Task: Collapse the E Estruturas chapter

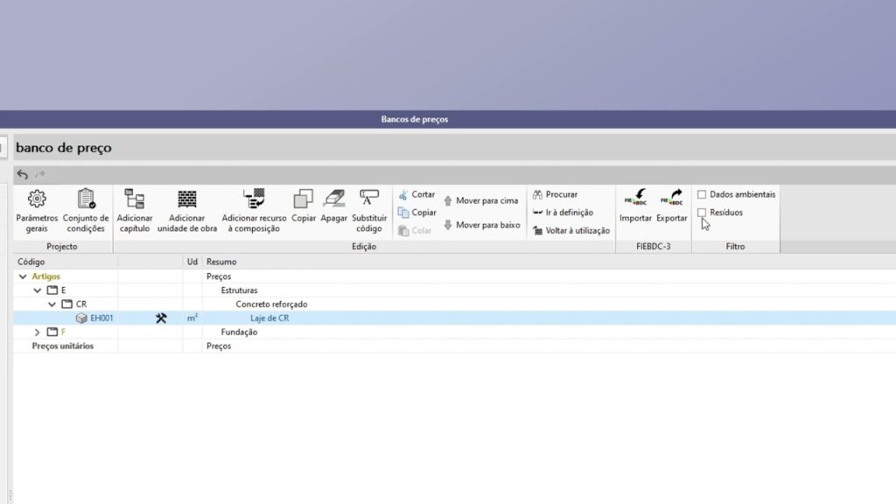Action: (37, 290)
